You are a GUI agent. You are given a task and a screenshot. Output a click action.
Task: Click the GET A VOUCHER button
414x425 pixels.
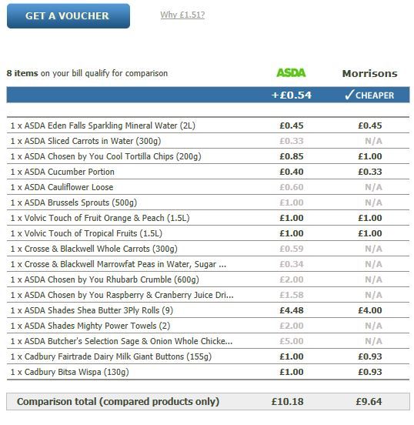click(x=68, y=16)
